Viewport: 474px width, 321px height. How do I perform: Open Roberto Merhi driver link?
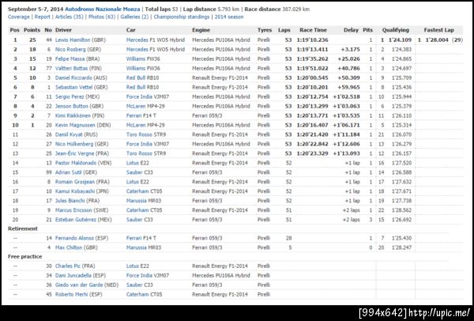71,294
